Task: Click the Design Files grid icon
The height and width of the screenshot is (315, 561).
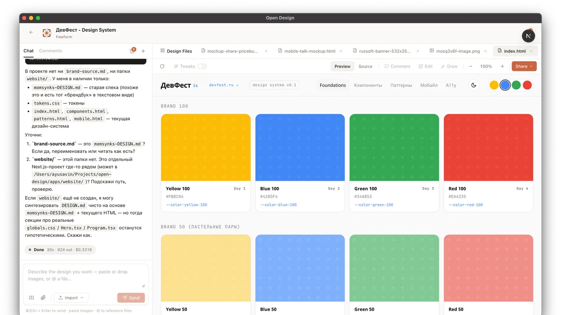Action: (163, 51)
